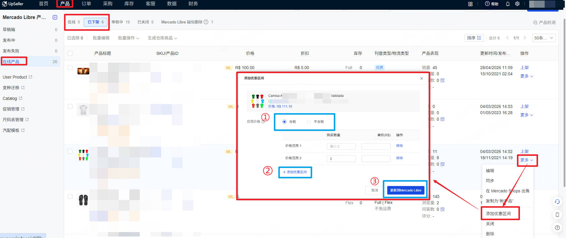
Task: Click the external link icon beside User Product
Action: coord(30,77)
